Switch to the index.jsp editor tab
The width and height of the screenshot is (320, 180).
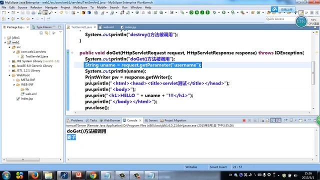[x=128, y=27]
